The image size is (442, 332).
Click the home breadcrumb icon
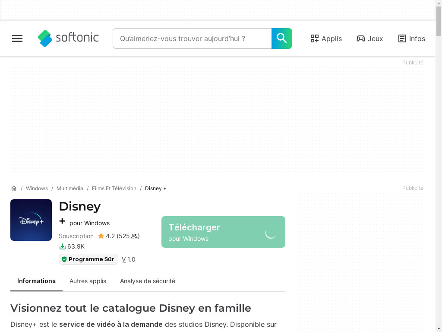point(14,188)
